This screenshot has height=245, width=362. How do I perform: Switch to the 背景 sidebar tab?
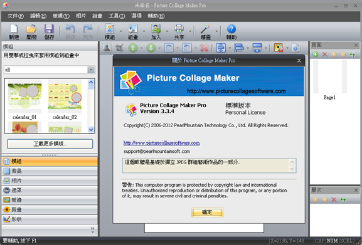[50, 171]
